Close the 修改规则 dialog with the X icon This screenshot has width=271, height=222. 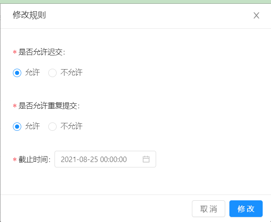[256, 15]
